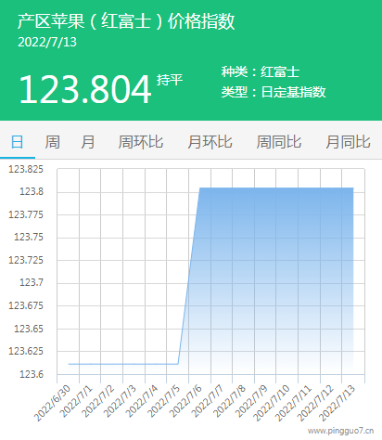Click the 2022/7/6 x-axis date label

click(186, 401)
